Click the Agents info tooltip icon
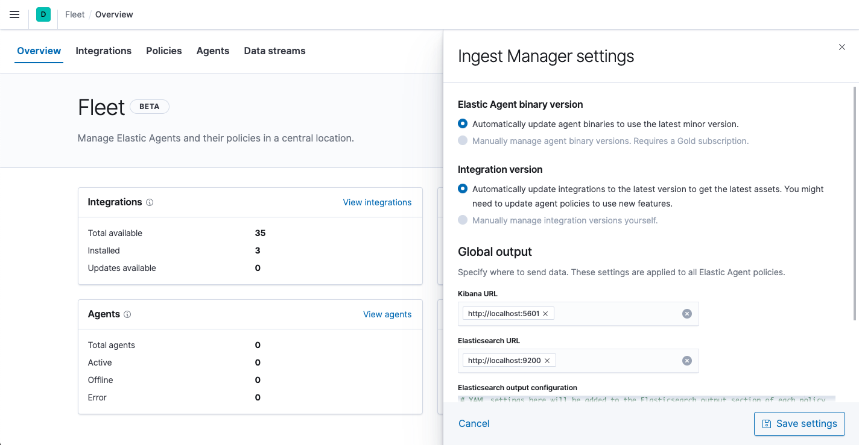 (x=127, y=314)
